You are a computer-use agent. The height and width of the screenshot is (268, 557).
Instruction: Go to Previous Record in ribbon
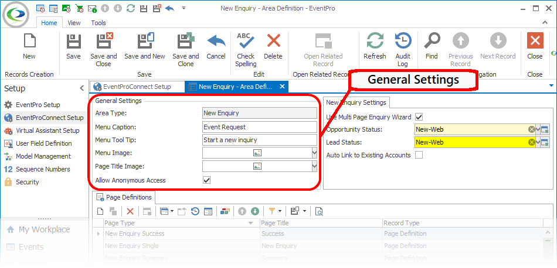tap(460, 50)
